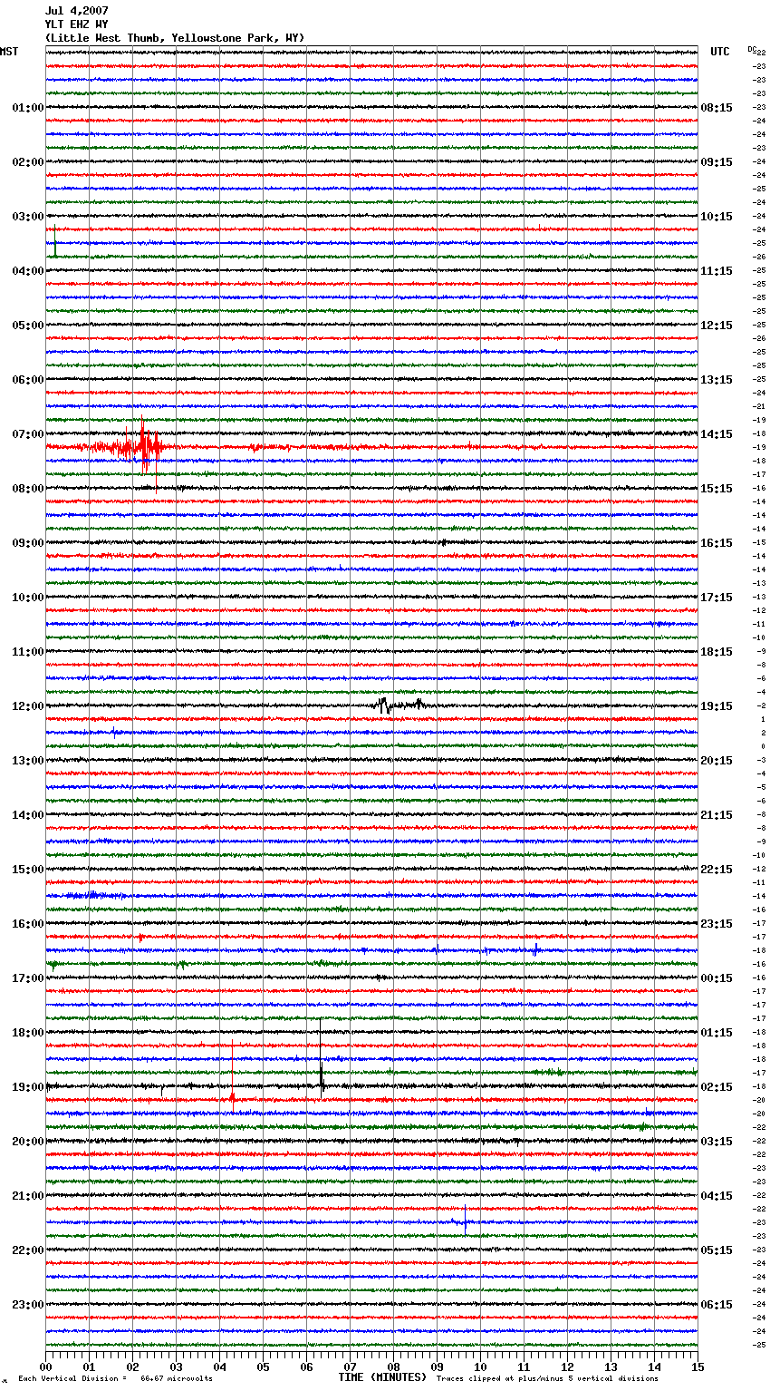
Task: Select the 21:00 MST row label
Action: 27,1196
